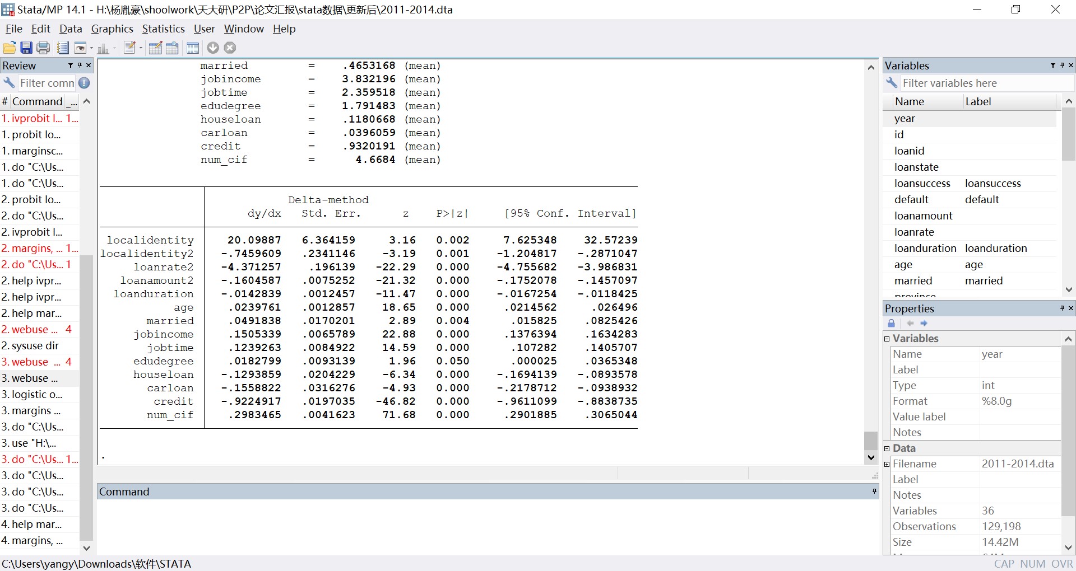Open the User menu

coord(205,29)
